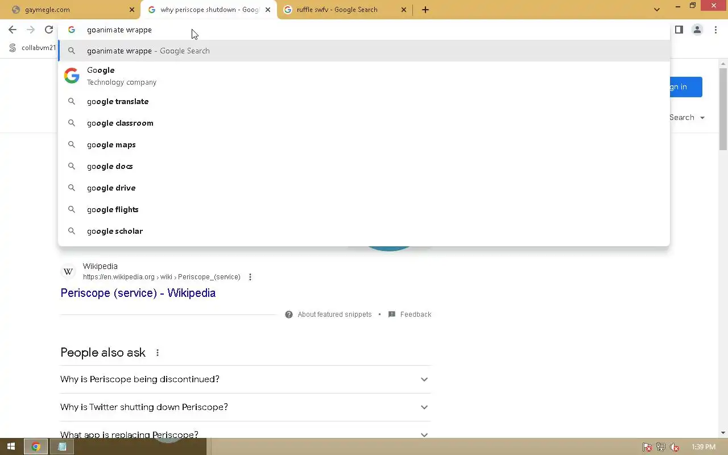Choose google classroom suggestion
The image size is (728, 455).
tap(364, 123)
